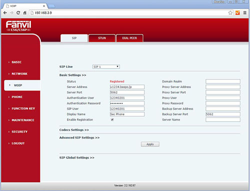250x191 pixels.
Task: Select the FUNCTION KEY sidebar item
Action: [x=23, y=108]
